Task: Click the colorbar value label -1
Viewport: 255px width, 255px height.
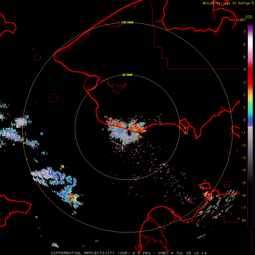Action: (243, 133)
